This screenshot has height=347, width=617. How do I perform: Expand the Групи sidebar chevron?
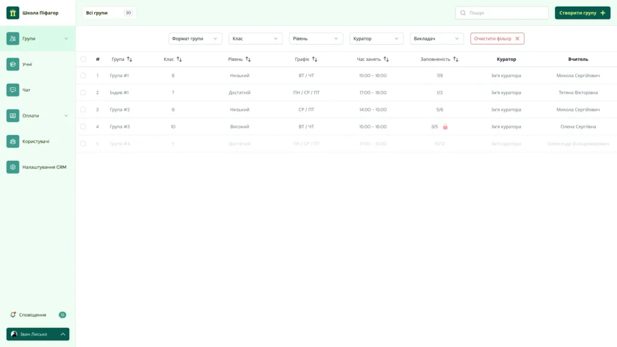point(66,39)
